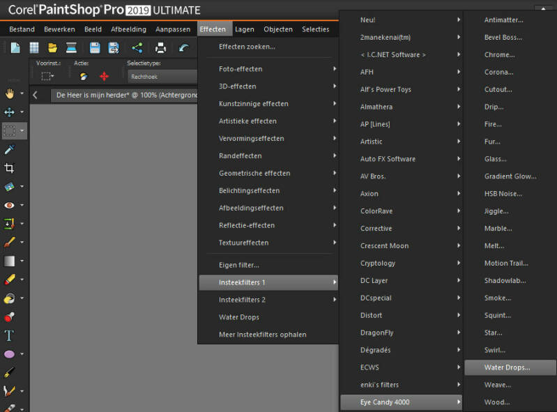Open the Aanpassen menu
557x412 pixels.
pyautogui.click(x=173, y=29)
